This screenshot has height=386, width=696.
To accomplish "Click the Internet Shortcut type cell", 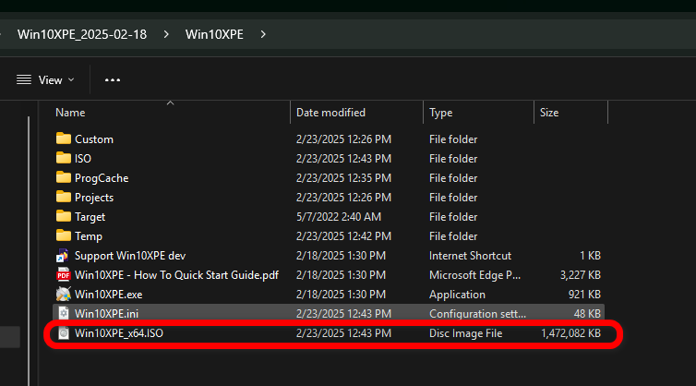I will pos(470,256).
